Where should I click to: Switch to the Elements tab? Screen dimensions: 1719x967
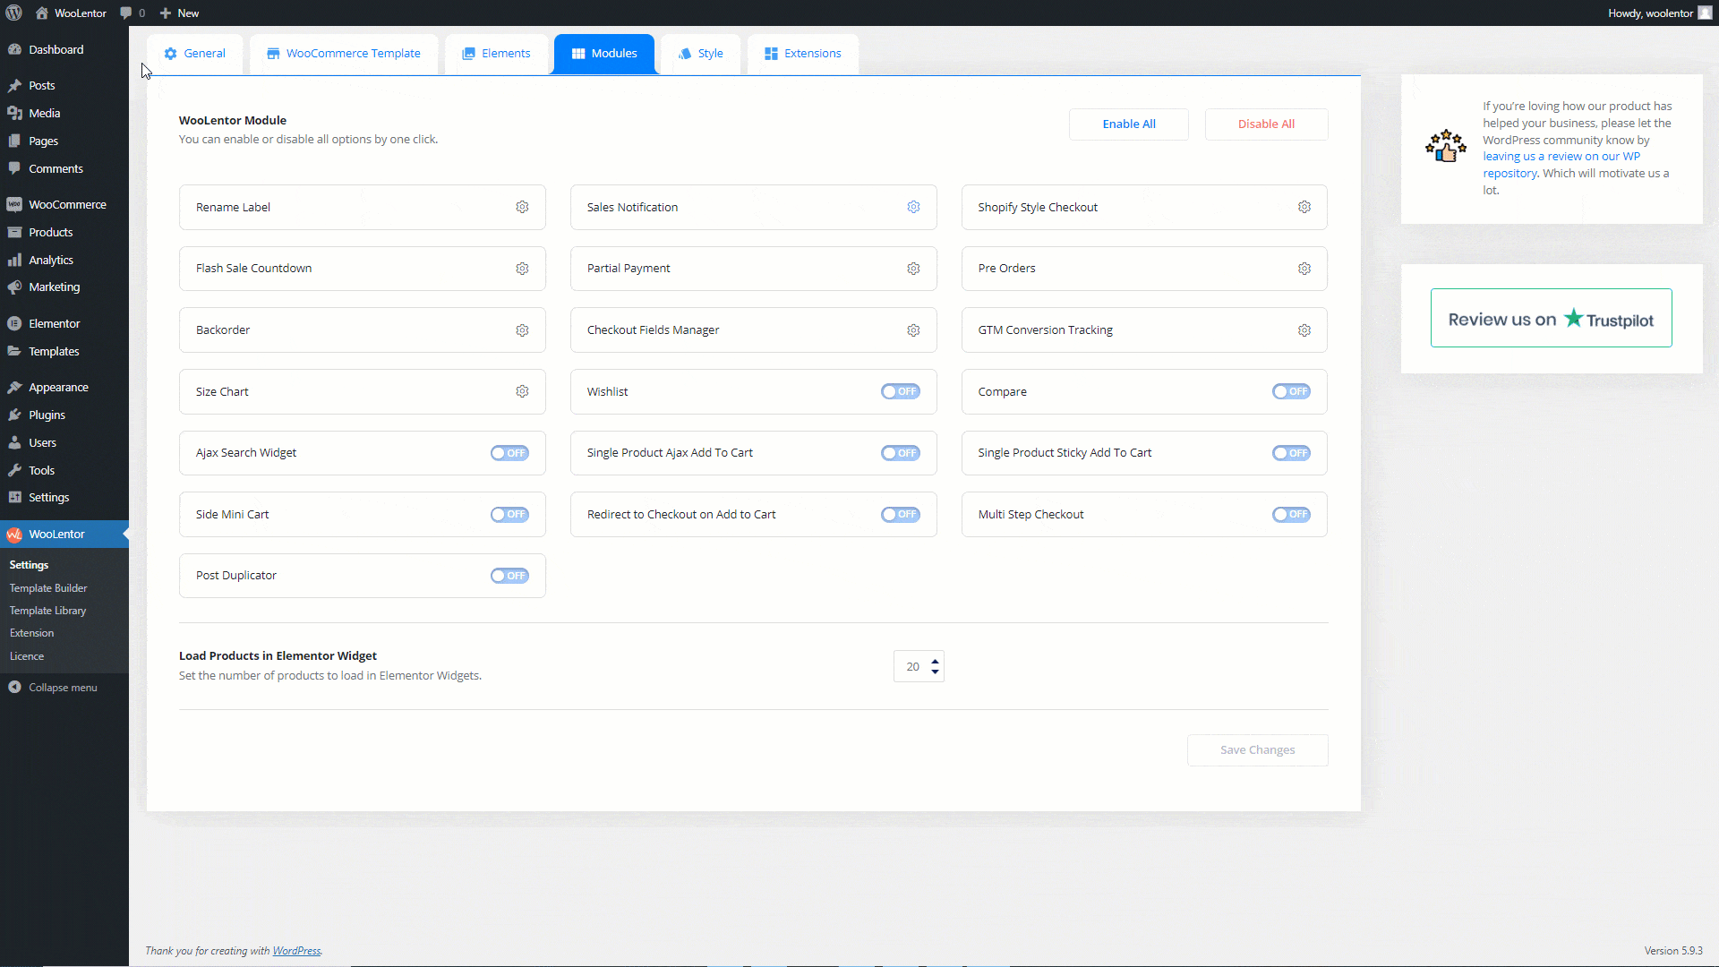(496, 54)
